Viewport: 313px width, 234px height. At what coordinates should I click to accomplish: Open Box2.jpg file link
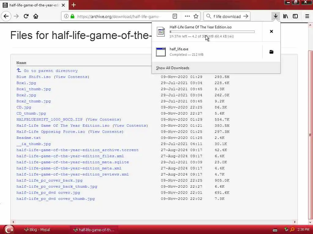pos(26,95)
